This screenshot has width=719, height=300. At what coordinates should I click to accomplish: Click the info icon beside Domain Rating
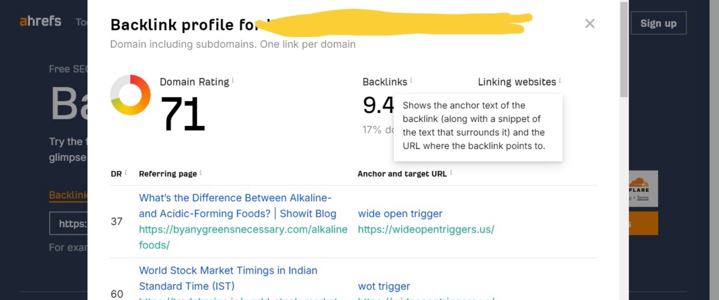(x=233, y=80)
